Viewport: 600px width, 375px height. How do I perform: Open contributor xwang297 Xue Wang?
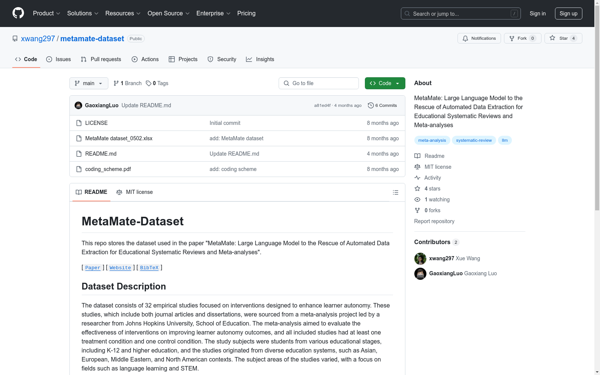[x=454, y=258]
